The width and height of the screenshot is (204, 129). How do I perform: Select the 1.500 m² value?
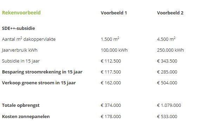pyautogui.click(x=110, y=39)
